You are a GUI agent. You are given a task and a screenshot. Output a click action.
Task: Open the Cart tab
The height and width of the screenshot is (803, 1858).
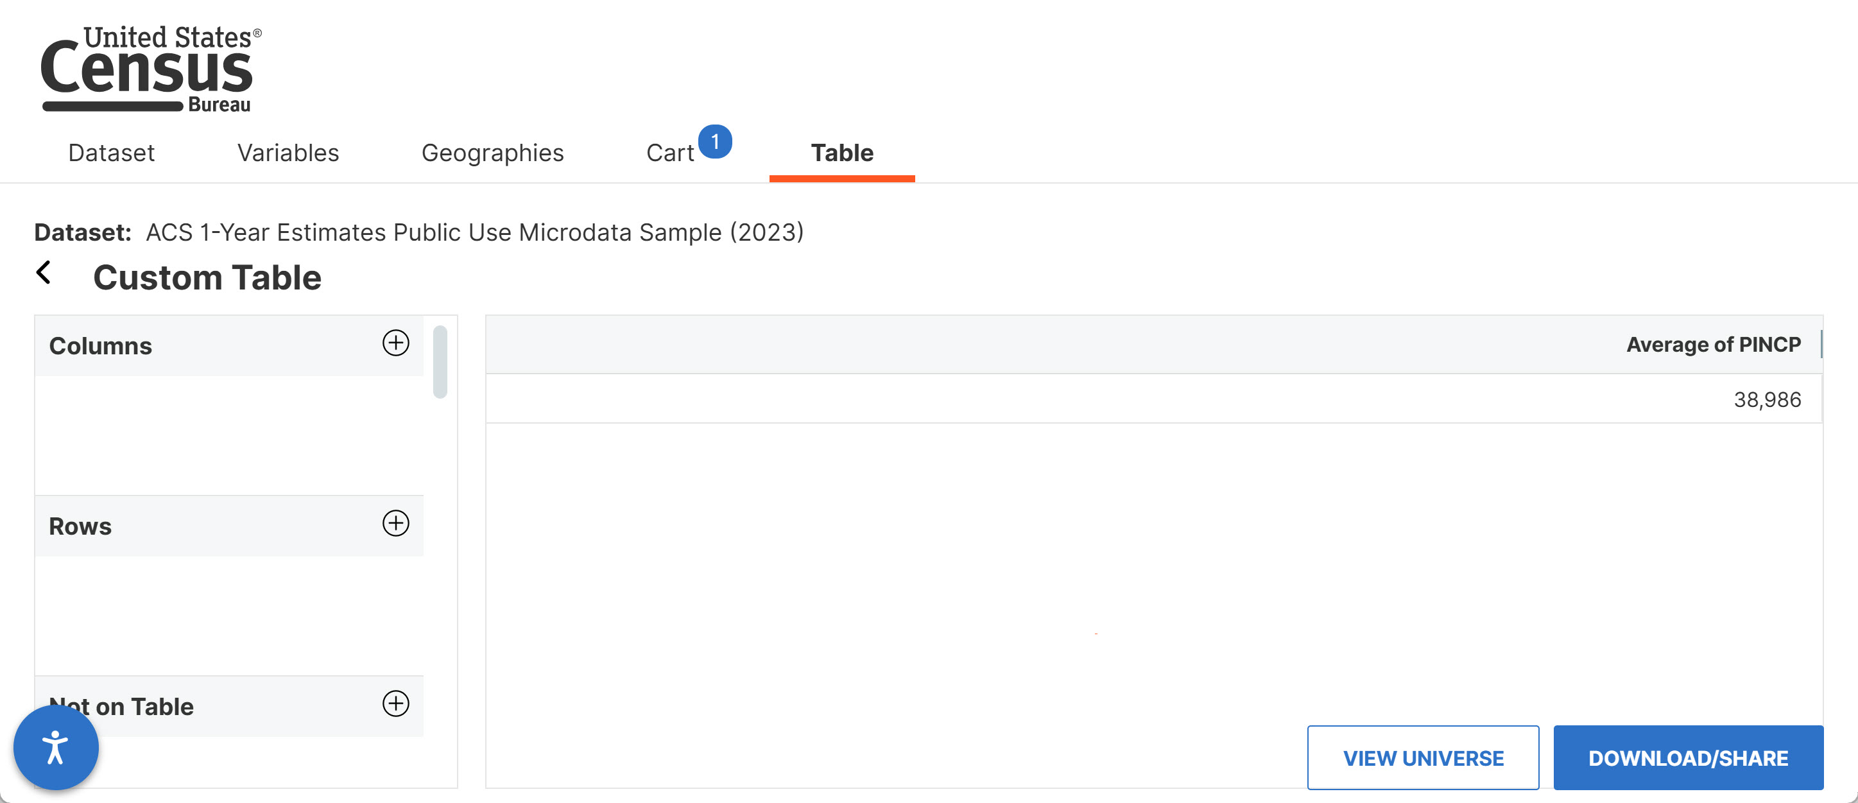670,153
